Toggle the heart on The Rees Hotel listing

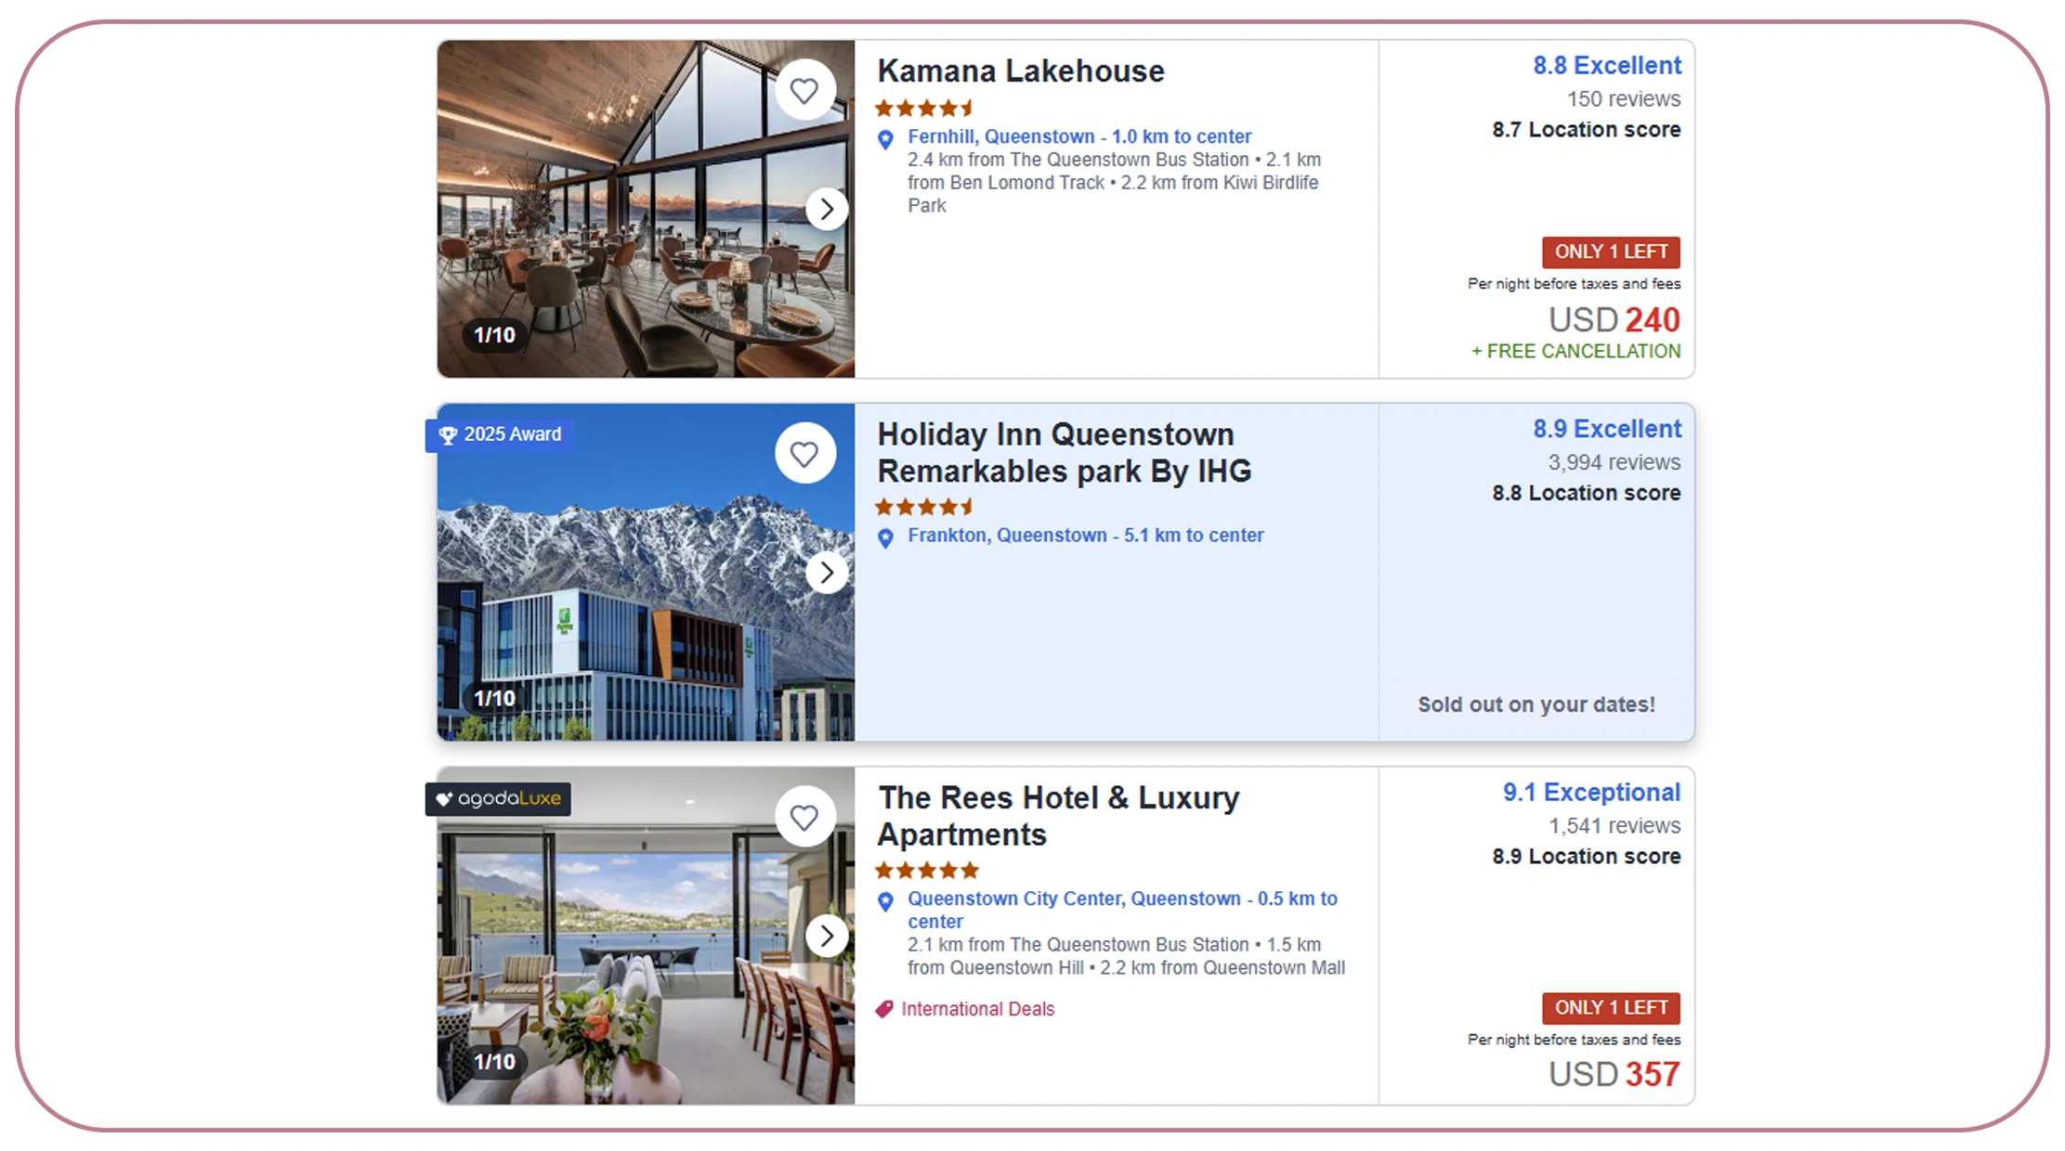(805, 818)
